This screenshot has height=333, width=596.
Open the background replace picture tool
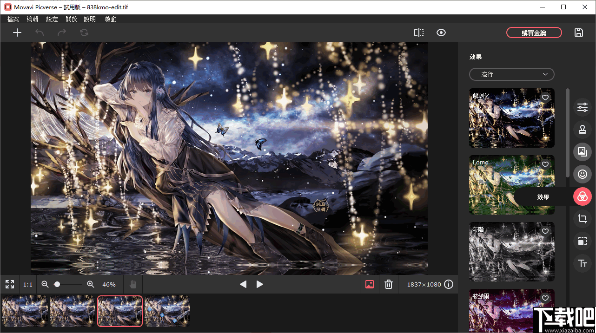tap(583, 151)
